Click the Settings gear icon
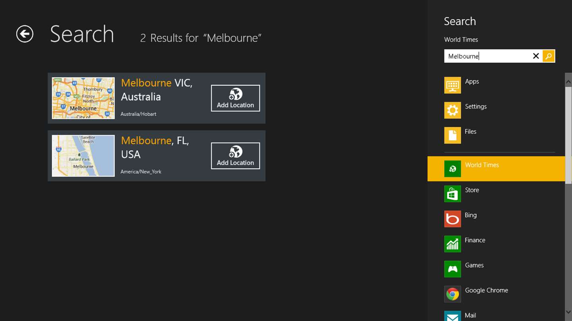Image resolution: width=572 pixels, height=321 pixels. 452,110
